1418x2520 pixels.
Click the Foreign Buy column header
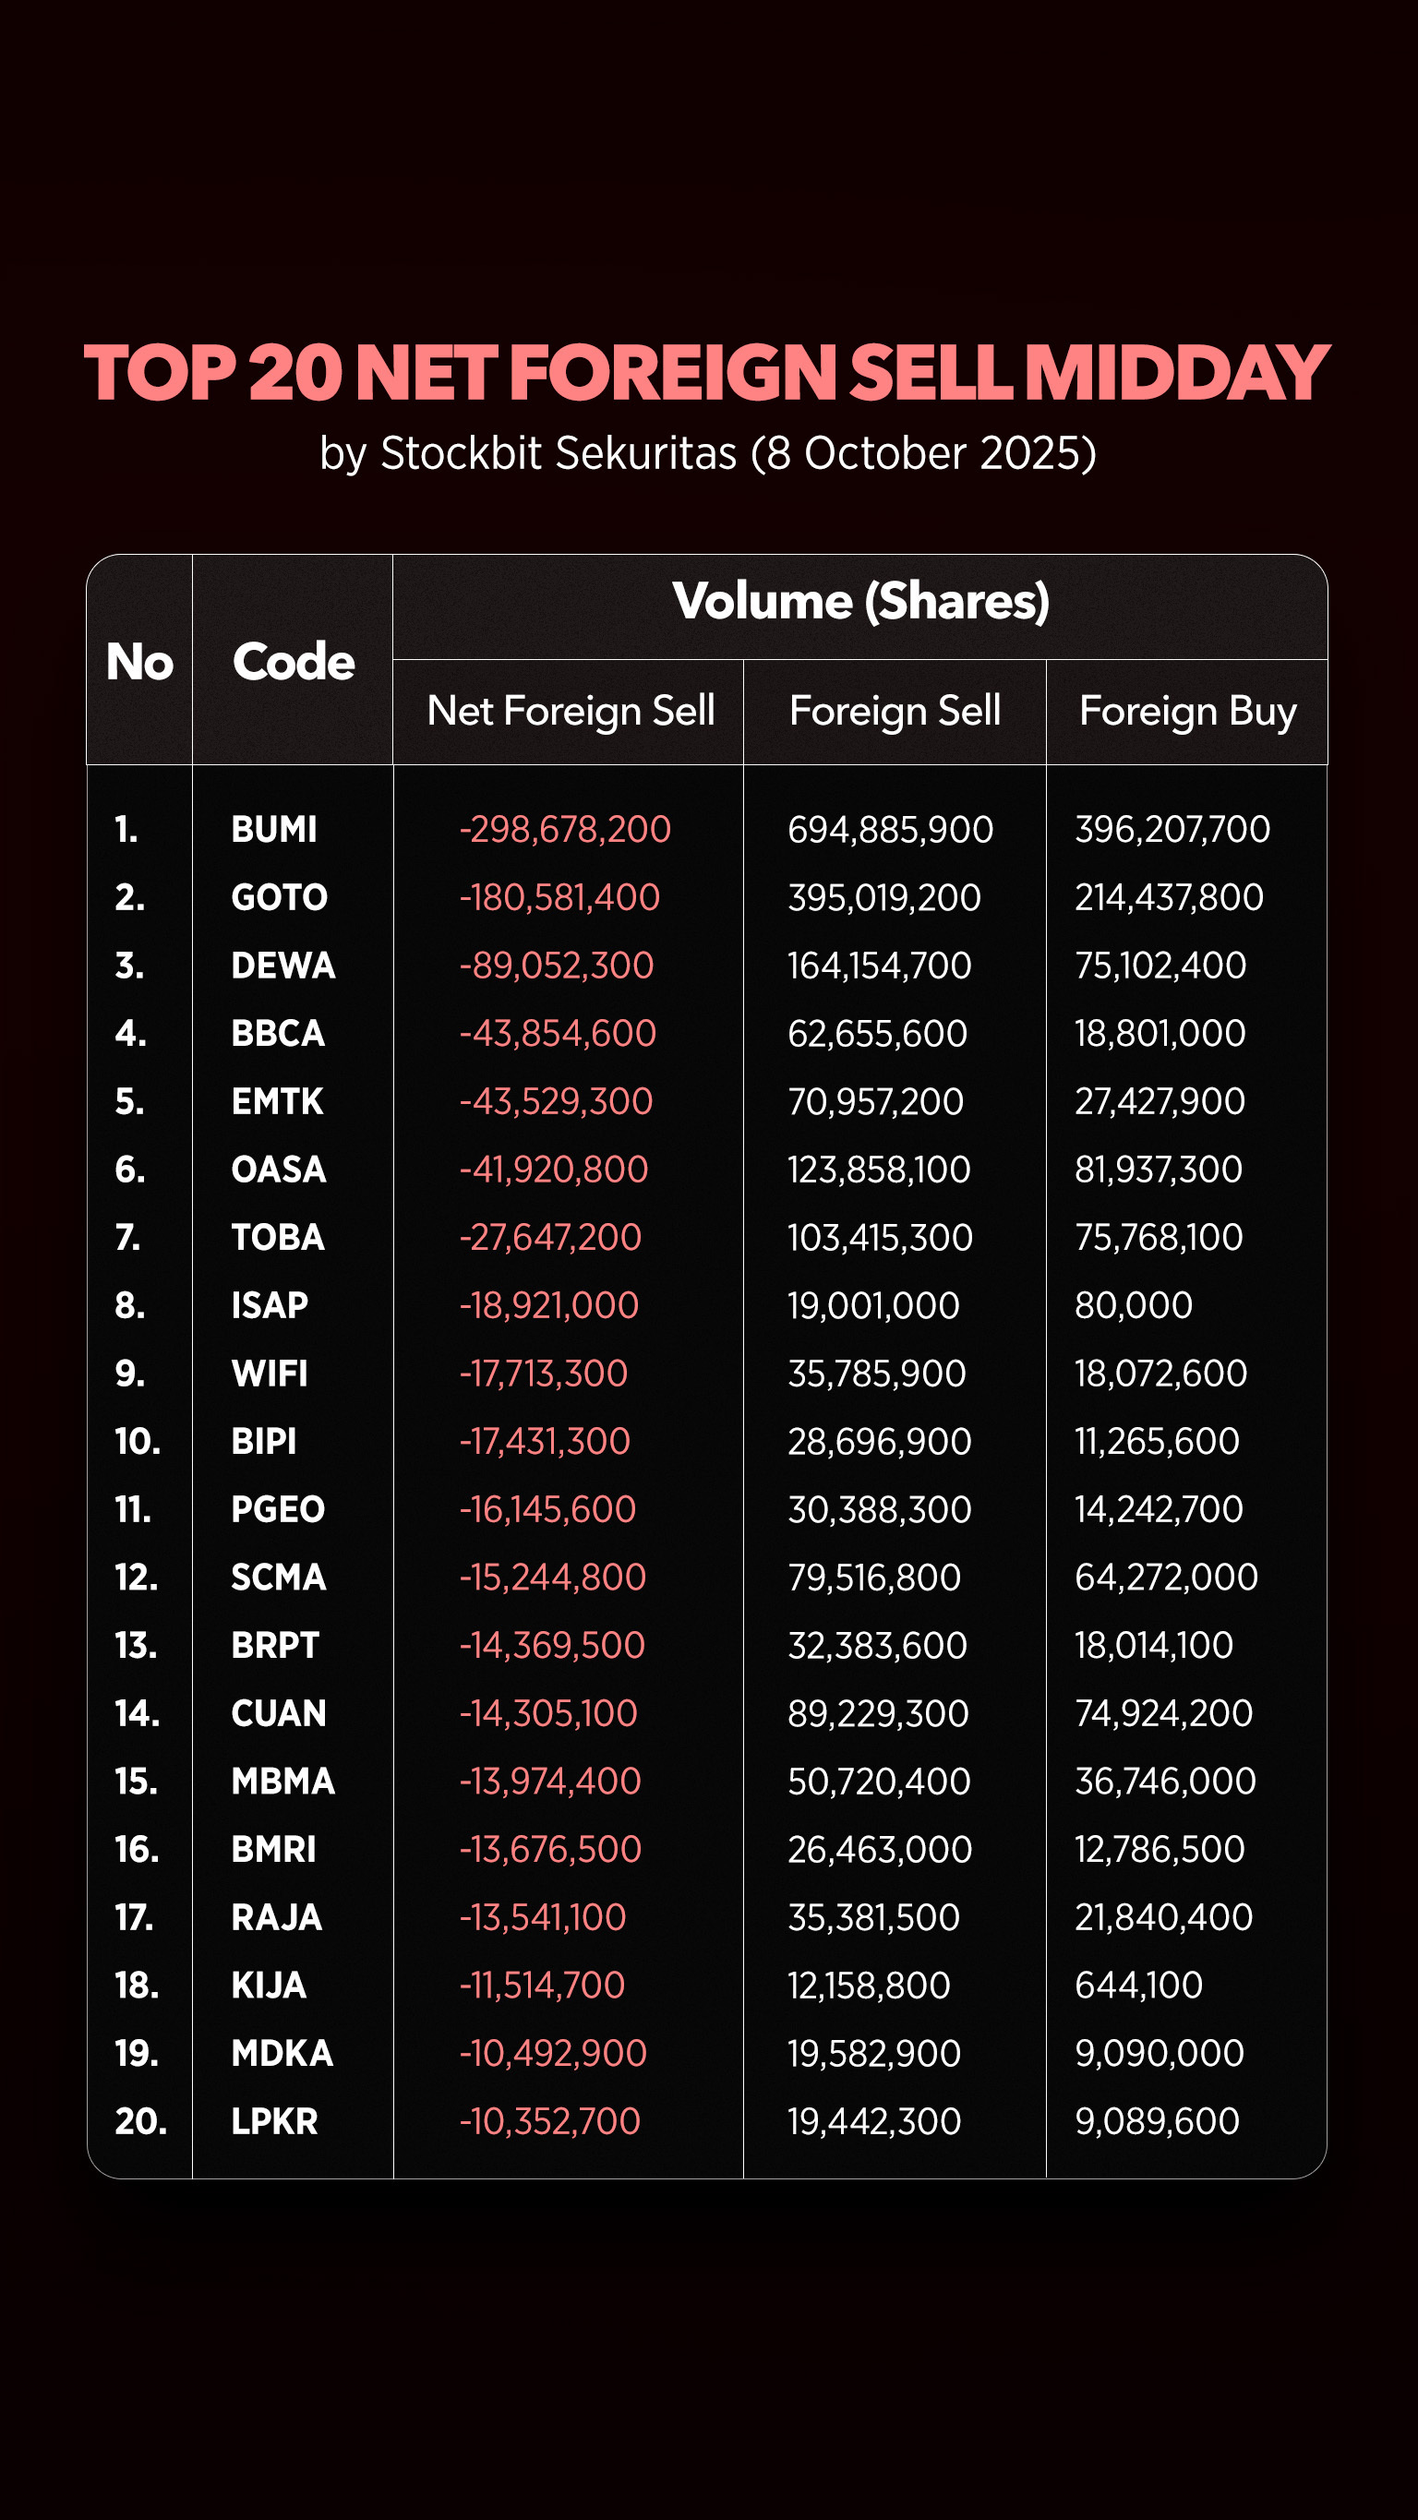[x=1187, y=710]
